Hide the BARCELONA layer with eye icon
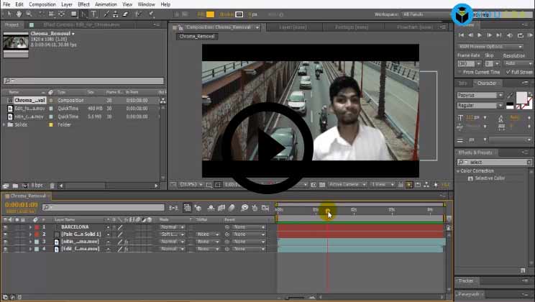Screen dimensions: 535x302 pos(6,226)
